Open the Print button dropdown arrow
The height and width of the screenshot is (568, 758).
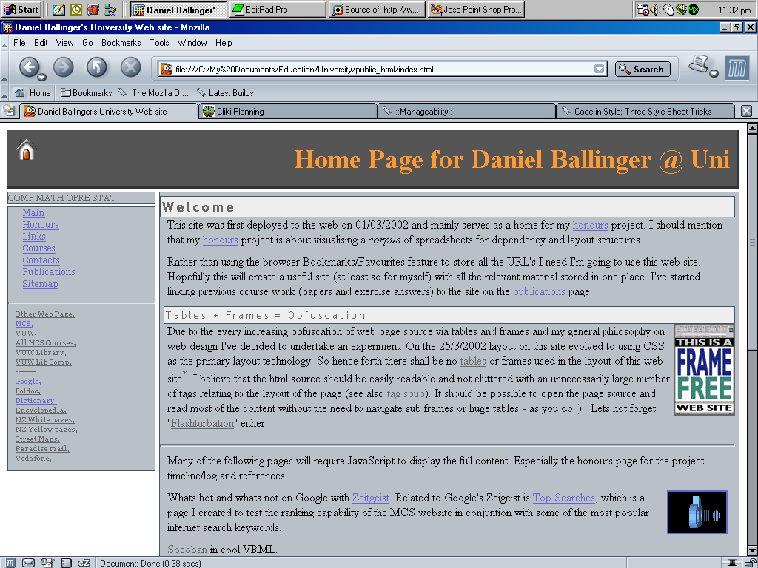pos(714,73)
